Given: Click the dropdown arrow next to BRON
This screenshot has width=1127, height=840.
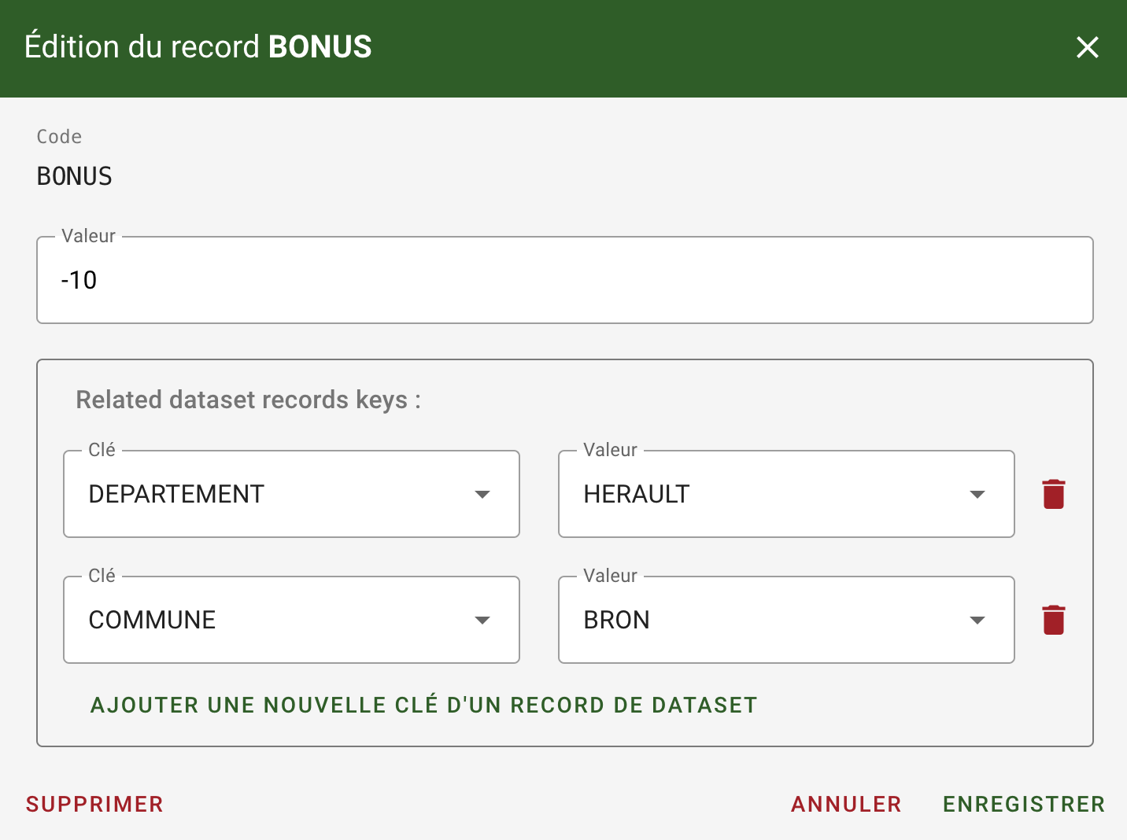Looking at the screenshot, I should [977, 620].
